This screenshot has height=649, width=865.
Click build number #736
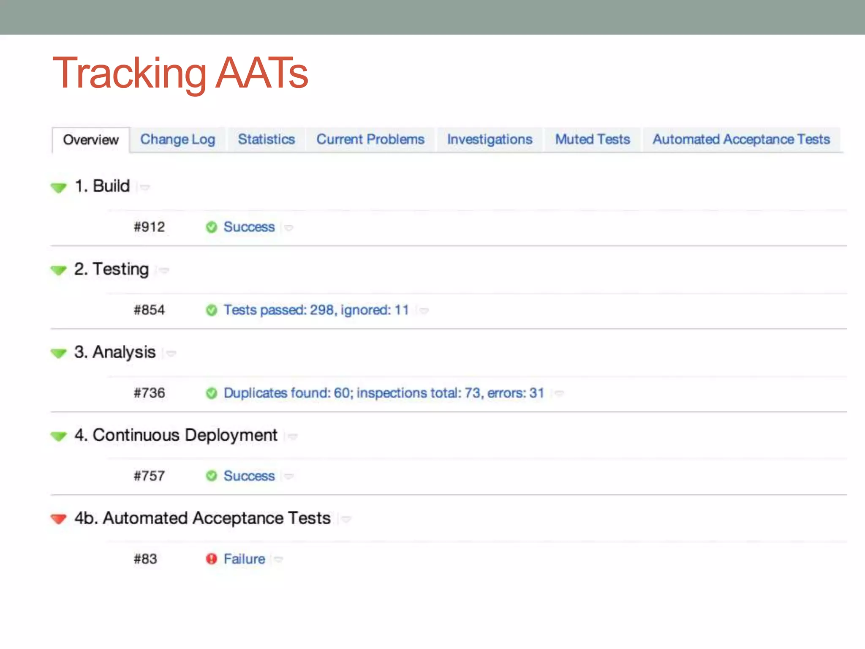(149, 393)
